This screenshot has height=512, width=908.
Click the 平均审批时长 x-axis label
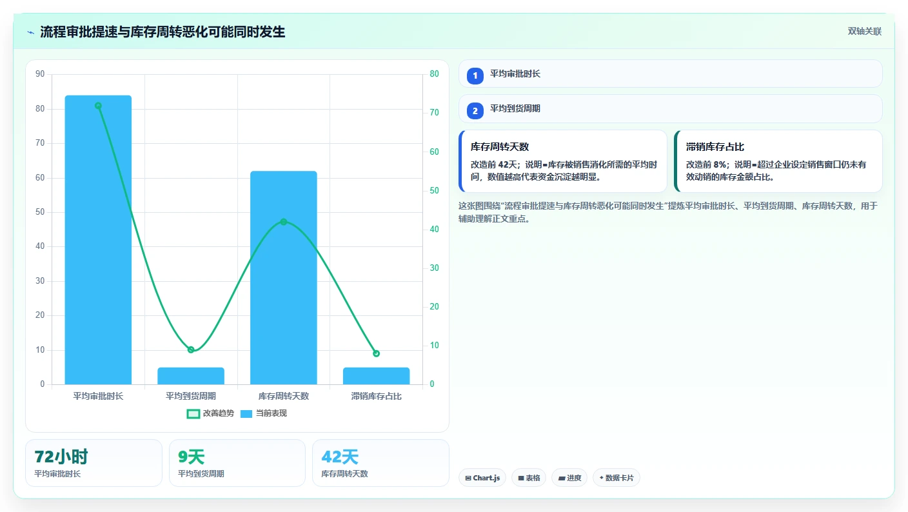pyautogui.click(x=98, y=396)
